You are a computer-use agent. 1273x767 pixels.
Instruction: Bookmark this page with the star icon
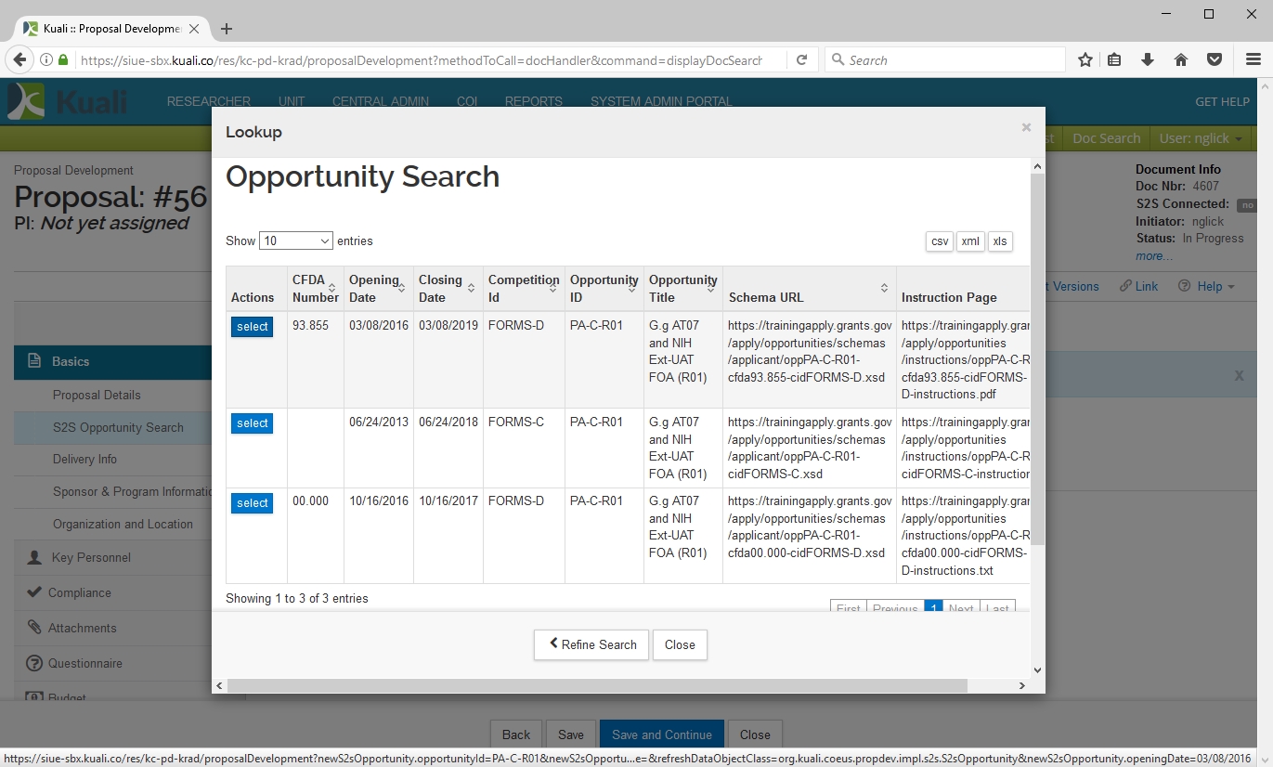1085,60
